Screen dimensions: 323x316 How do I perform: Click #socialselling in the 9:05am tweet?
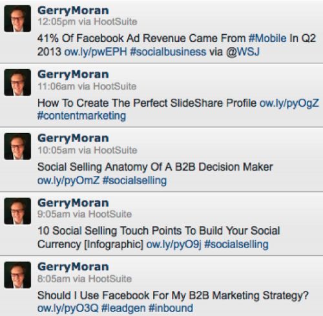(236, 244)
